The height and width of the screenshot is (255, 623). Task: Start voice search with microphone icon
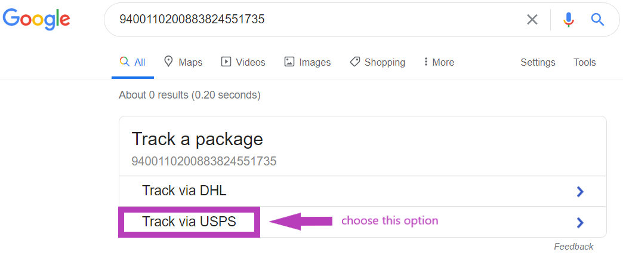[569, 20]
